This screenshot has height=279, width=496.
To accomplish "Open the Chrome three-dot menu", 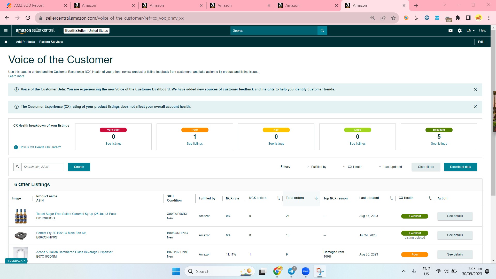I will [489, 18].
